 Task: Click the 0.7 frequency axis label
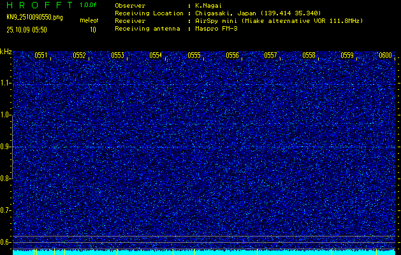pyautogui.click(x=6, y=210)
